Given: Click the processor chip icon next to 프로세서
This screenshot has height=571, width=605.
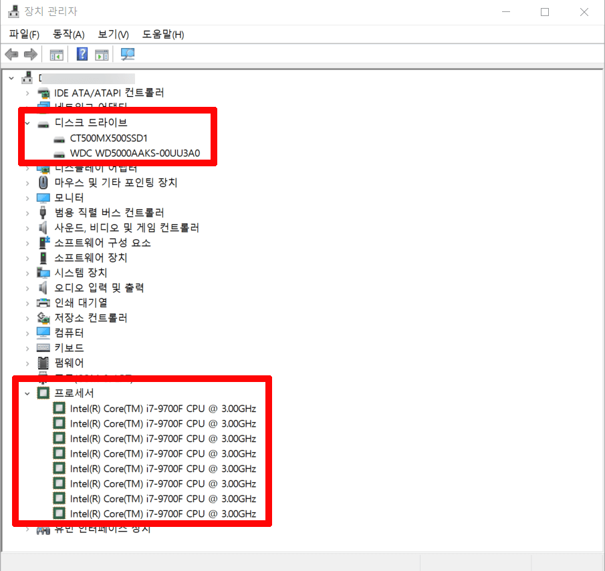Looking at the screenshot, I should click(x=43, y=393).
